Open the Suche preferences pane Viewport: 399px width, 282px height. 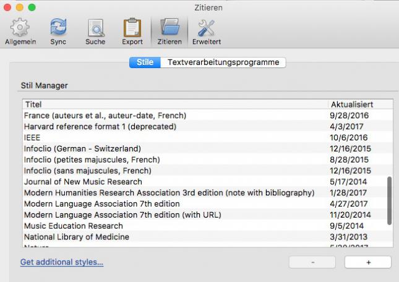pyautogui.click(x=95, y=31)
